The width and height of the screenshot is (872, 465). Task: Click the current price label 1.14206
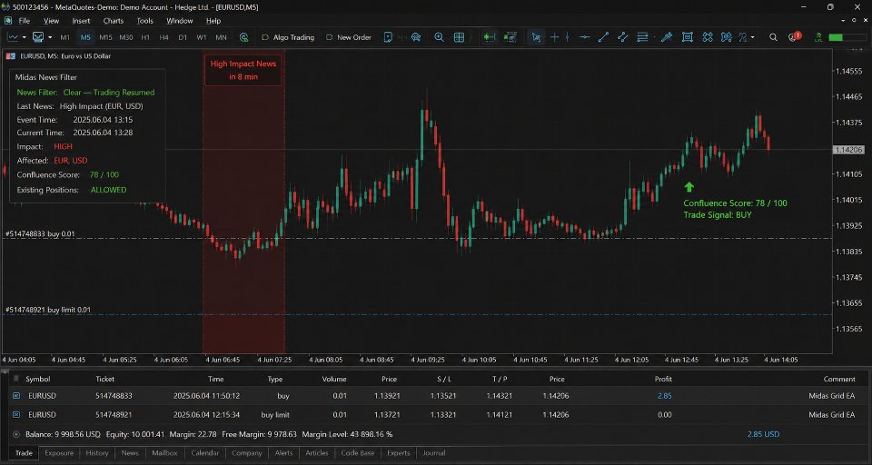848,150
